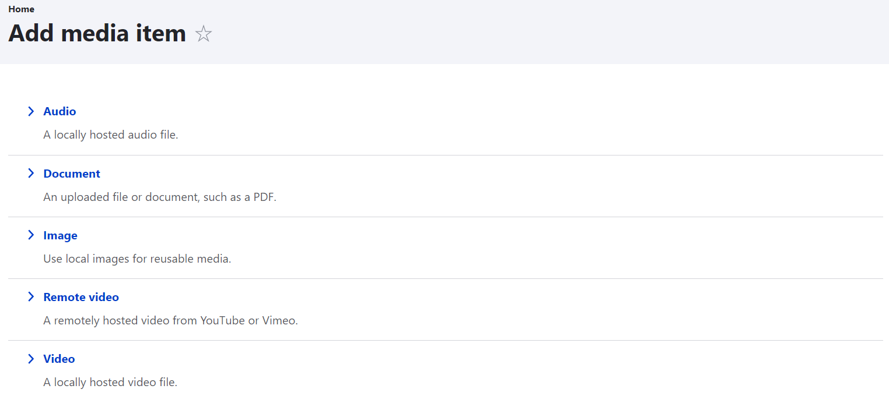889x396 pixels.
Task: Hit the chevron next to Remote video
Action: pos(31,297)
